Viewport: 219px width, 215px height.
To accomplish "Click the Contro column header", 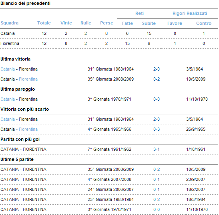I will 204,23.
